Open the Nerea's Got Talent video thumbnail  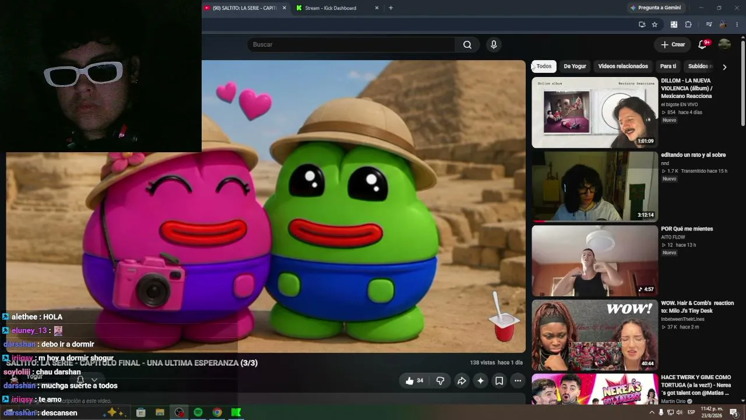594,388
